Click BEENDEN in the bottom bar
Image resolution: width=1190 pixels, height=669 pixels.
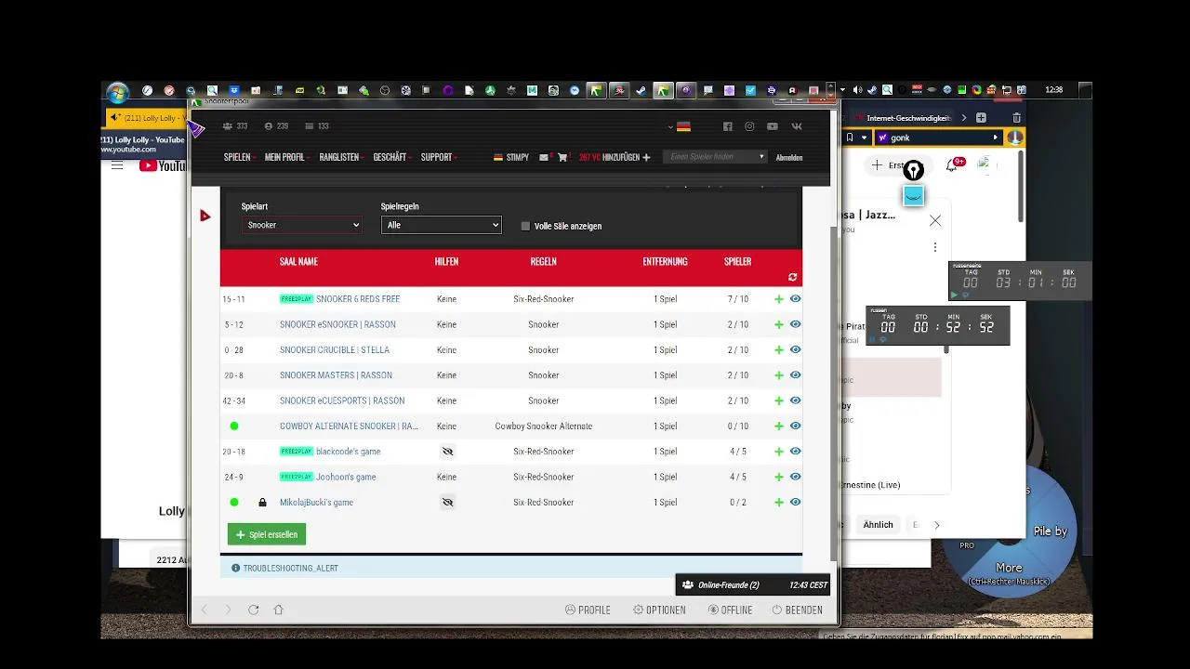click(x=797, y=610)
